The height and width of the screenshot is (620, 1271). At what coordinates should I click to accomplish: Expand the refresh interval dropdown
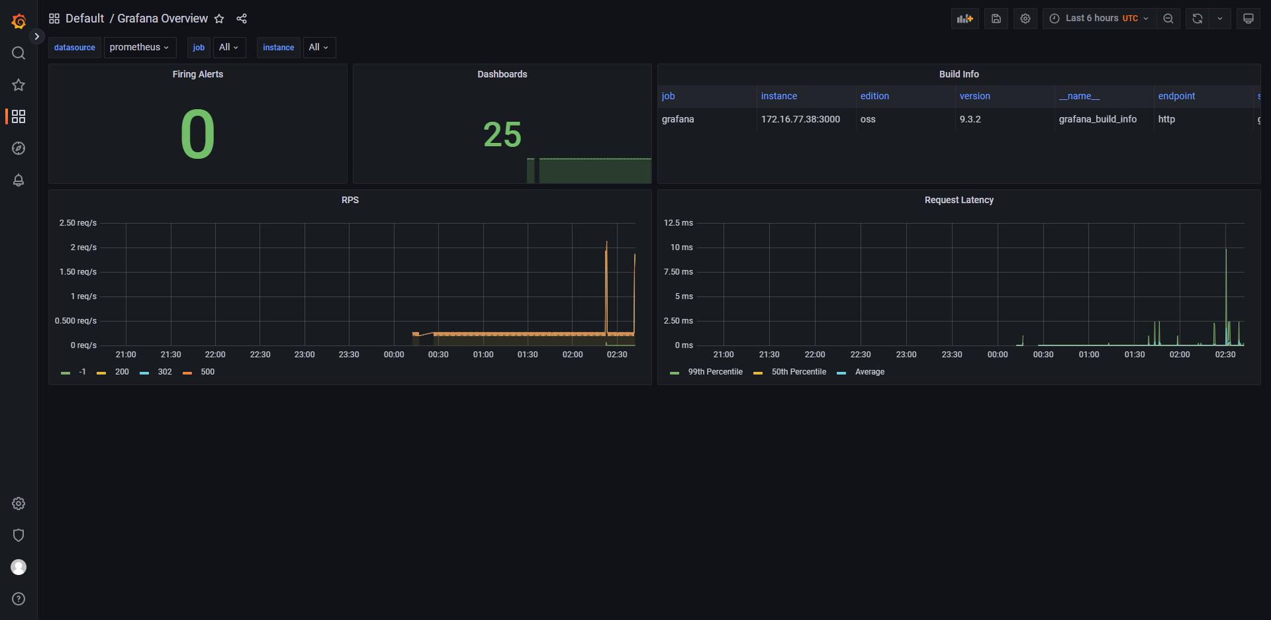click(x=1219, y=19)
